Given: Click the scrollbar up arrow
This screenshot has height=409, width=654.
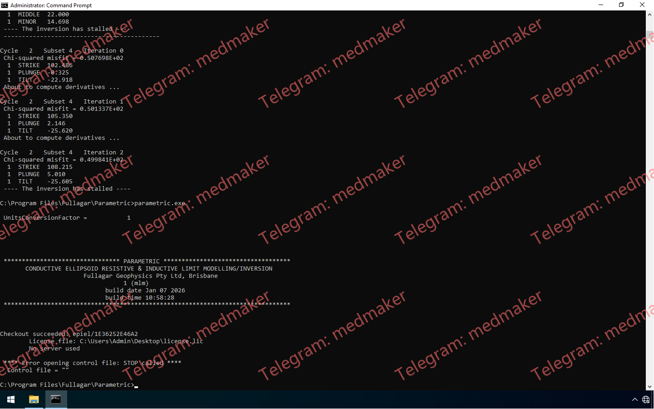Looking at the screenshot, I should (x=649, y=15).
